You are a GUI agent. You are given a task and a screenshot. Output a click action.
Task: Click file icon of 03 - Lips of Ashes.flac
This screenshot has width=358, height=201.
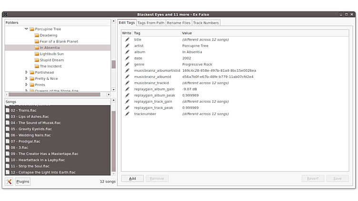click(x=8, y=116)
